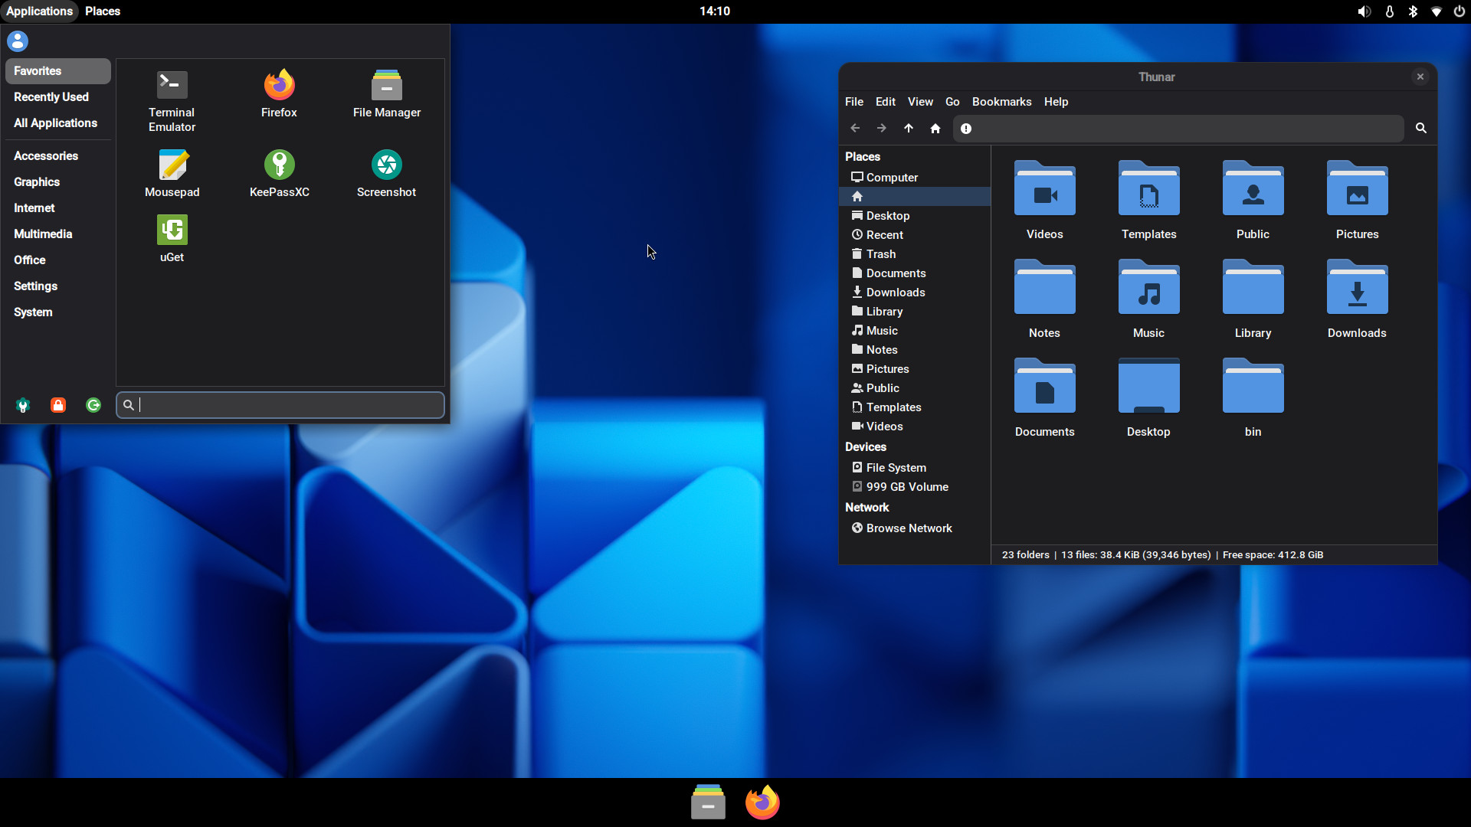
Task: Select the Multimedia category
Action: (43, 234)
